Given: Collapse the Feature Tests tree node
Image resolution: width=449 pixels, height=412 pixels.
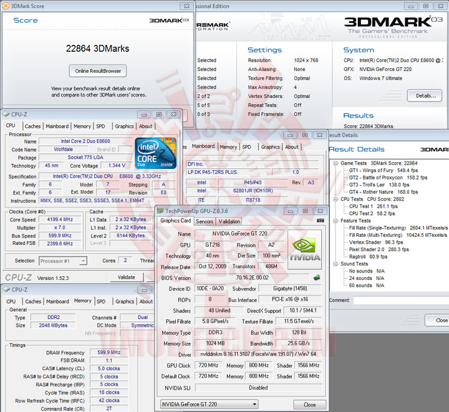Looking at the screenshot, I should pyautogui.click(x=336, y=221).
